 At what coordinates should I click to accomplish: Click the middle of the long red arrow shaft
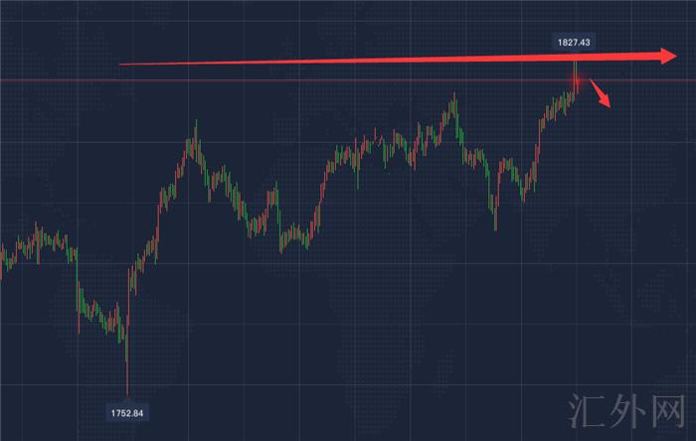[x=398, y=59]
